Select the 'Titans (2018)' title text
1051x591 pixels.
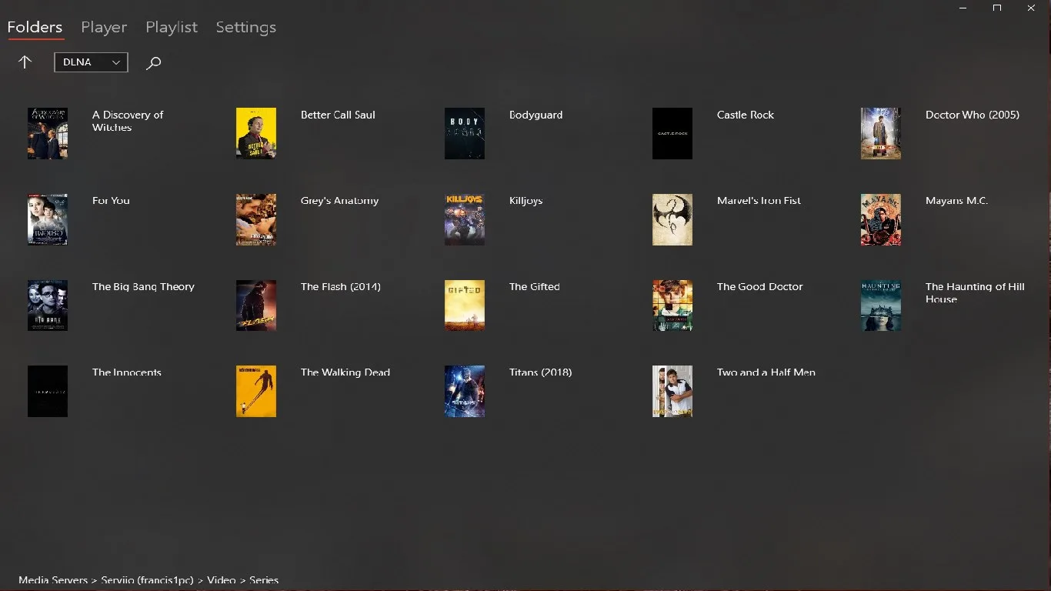tap(540, 372)
